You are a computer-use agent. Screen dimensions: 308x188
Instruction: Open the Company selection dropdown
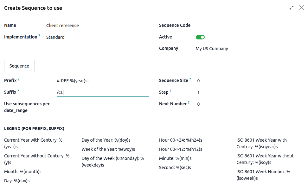point(212,48)
